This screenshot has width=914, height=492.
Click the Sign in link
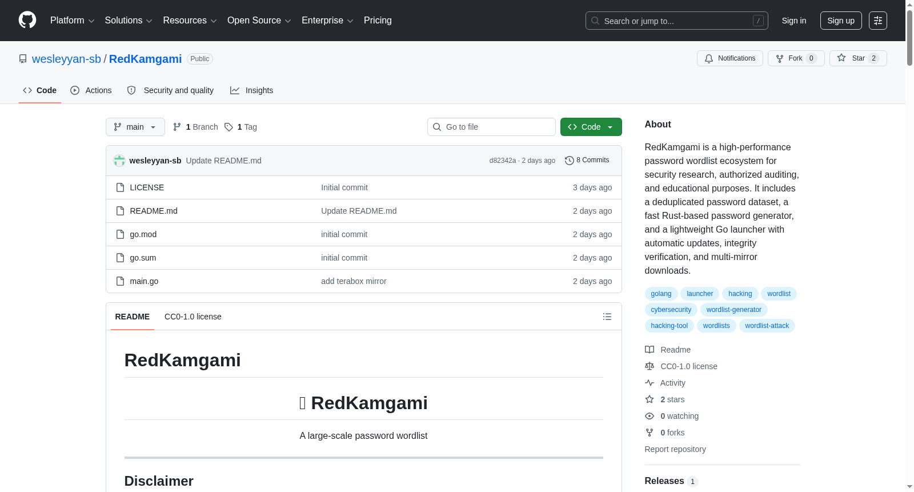(x=794, y=21)
